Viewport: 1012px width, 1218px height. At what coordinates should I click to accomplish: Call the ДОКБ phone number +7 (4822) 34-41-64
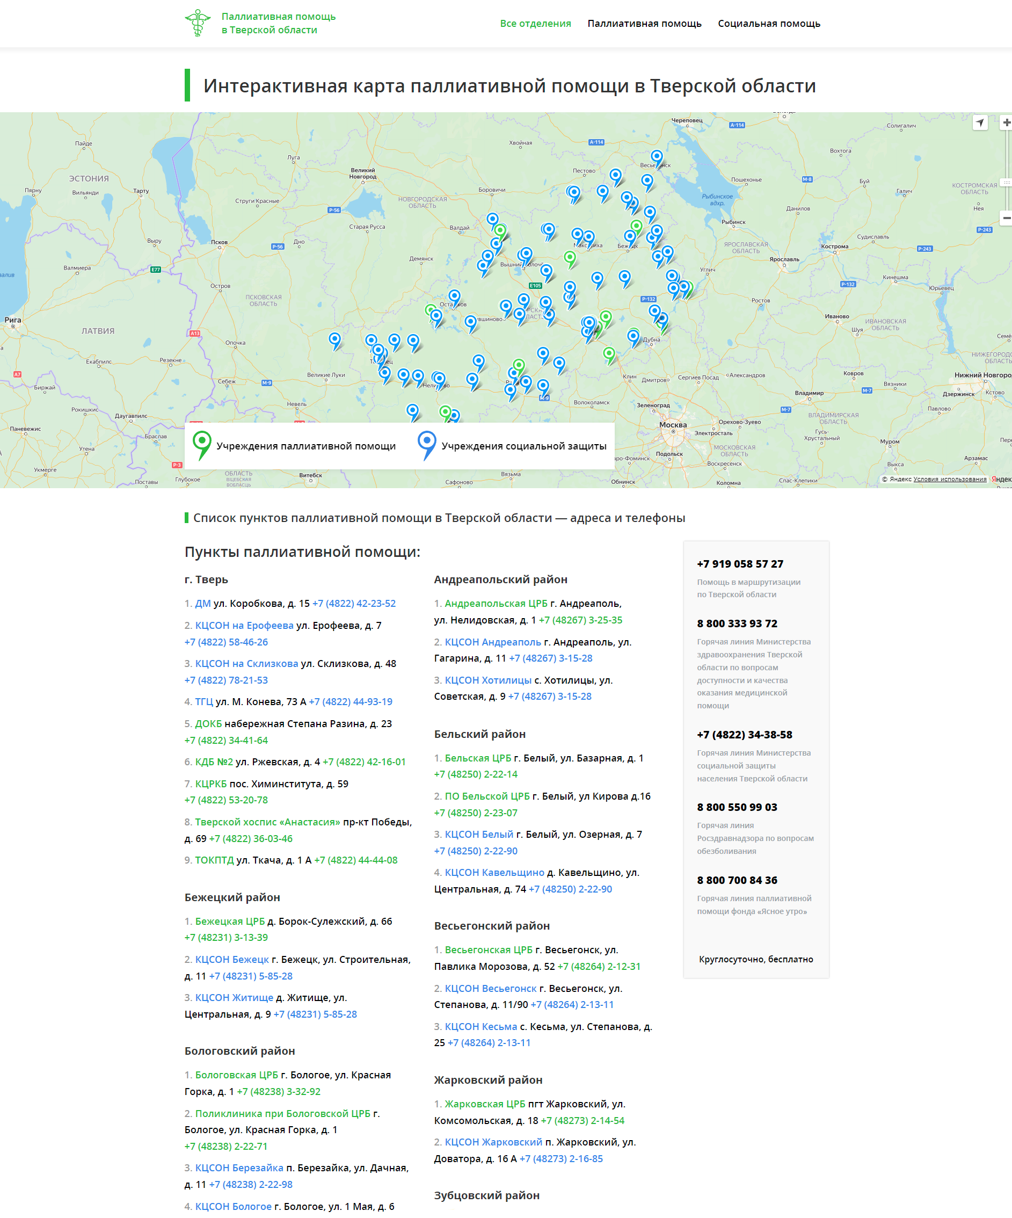pyautogui.click(x=226, y=740)
